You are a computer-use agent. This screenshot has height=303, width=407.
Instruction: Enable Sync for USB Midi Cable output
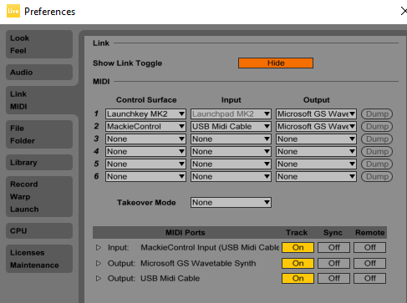tap(333, 278)
